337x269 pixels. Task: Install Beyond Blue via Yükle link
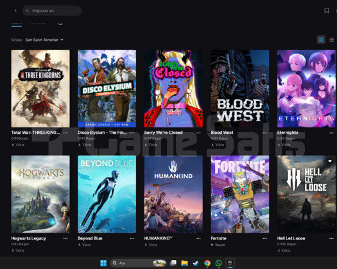pos(85,245)
